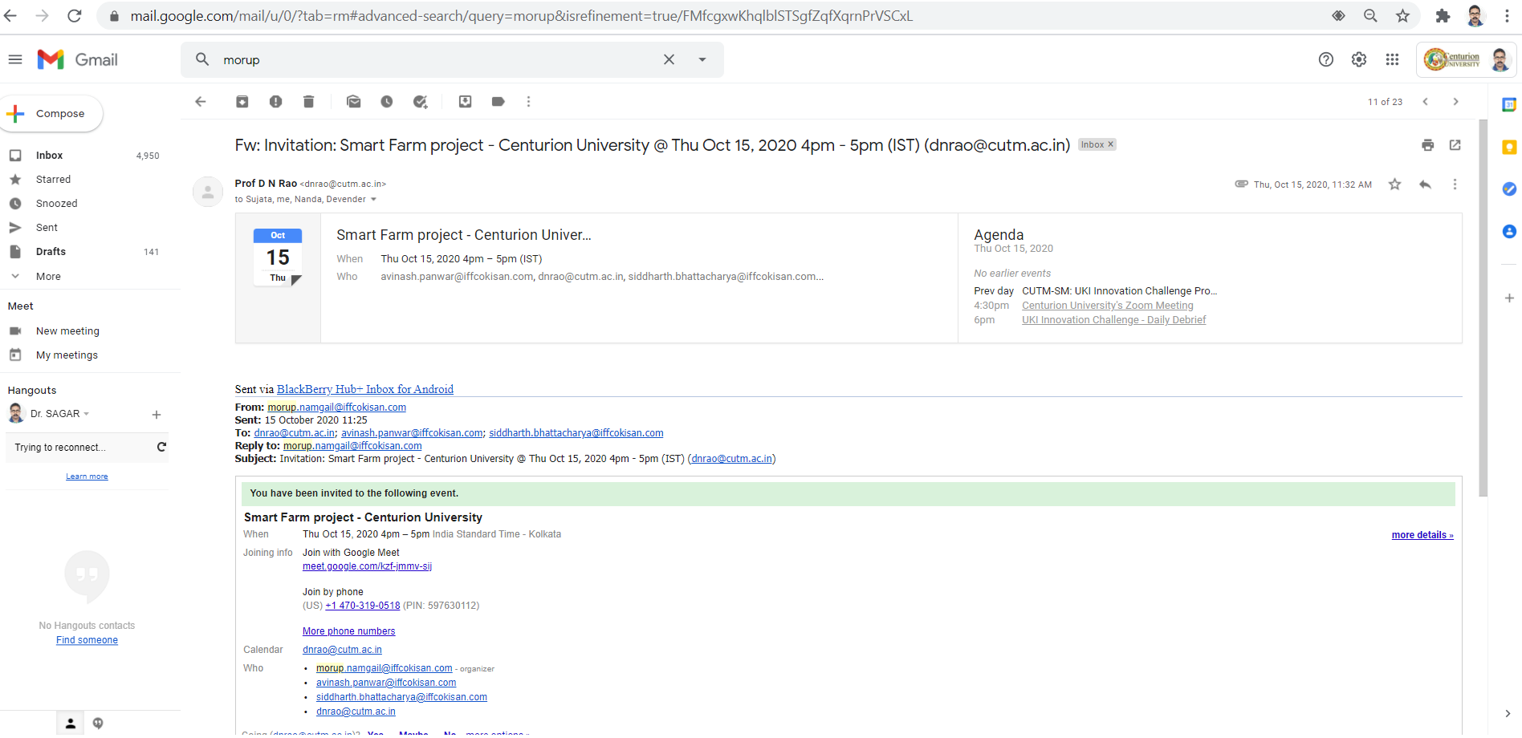Open the Inbox folder
1522x738 pixels.
coord(49,156)
